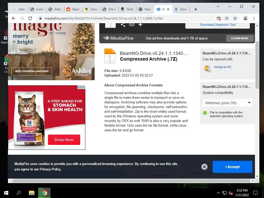Image resolution: width=264 pixels, height=198 pixels.
Task: Click the address bar URL
Action: (104, 18)
